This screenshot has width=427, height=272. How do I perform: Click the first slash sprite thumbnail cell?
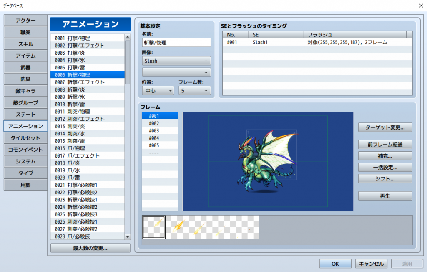(154, 227)
